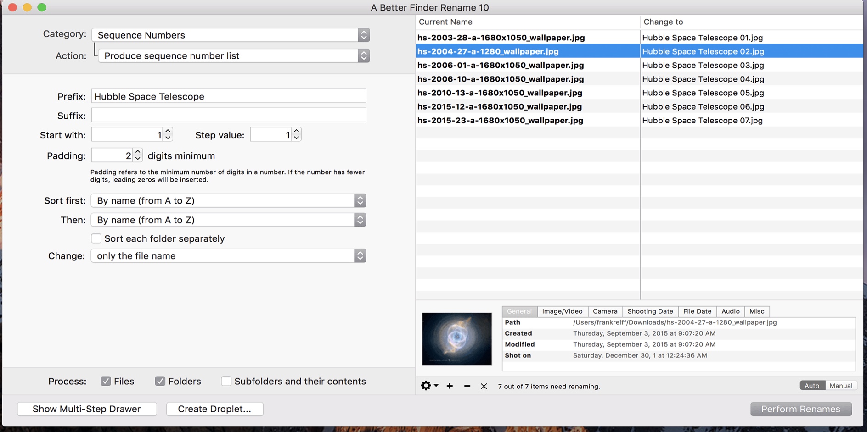The width and height of the screenshot is (867, 432).
Task: Open the Category dropdown
Action: (x=231, y=35)
